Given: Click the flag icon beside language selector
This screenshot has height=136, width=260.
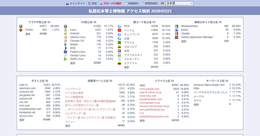Looking at the screenshot, I should click(162, 3).
